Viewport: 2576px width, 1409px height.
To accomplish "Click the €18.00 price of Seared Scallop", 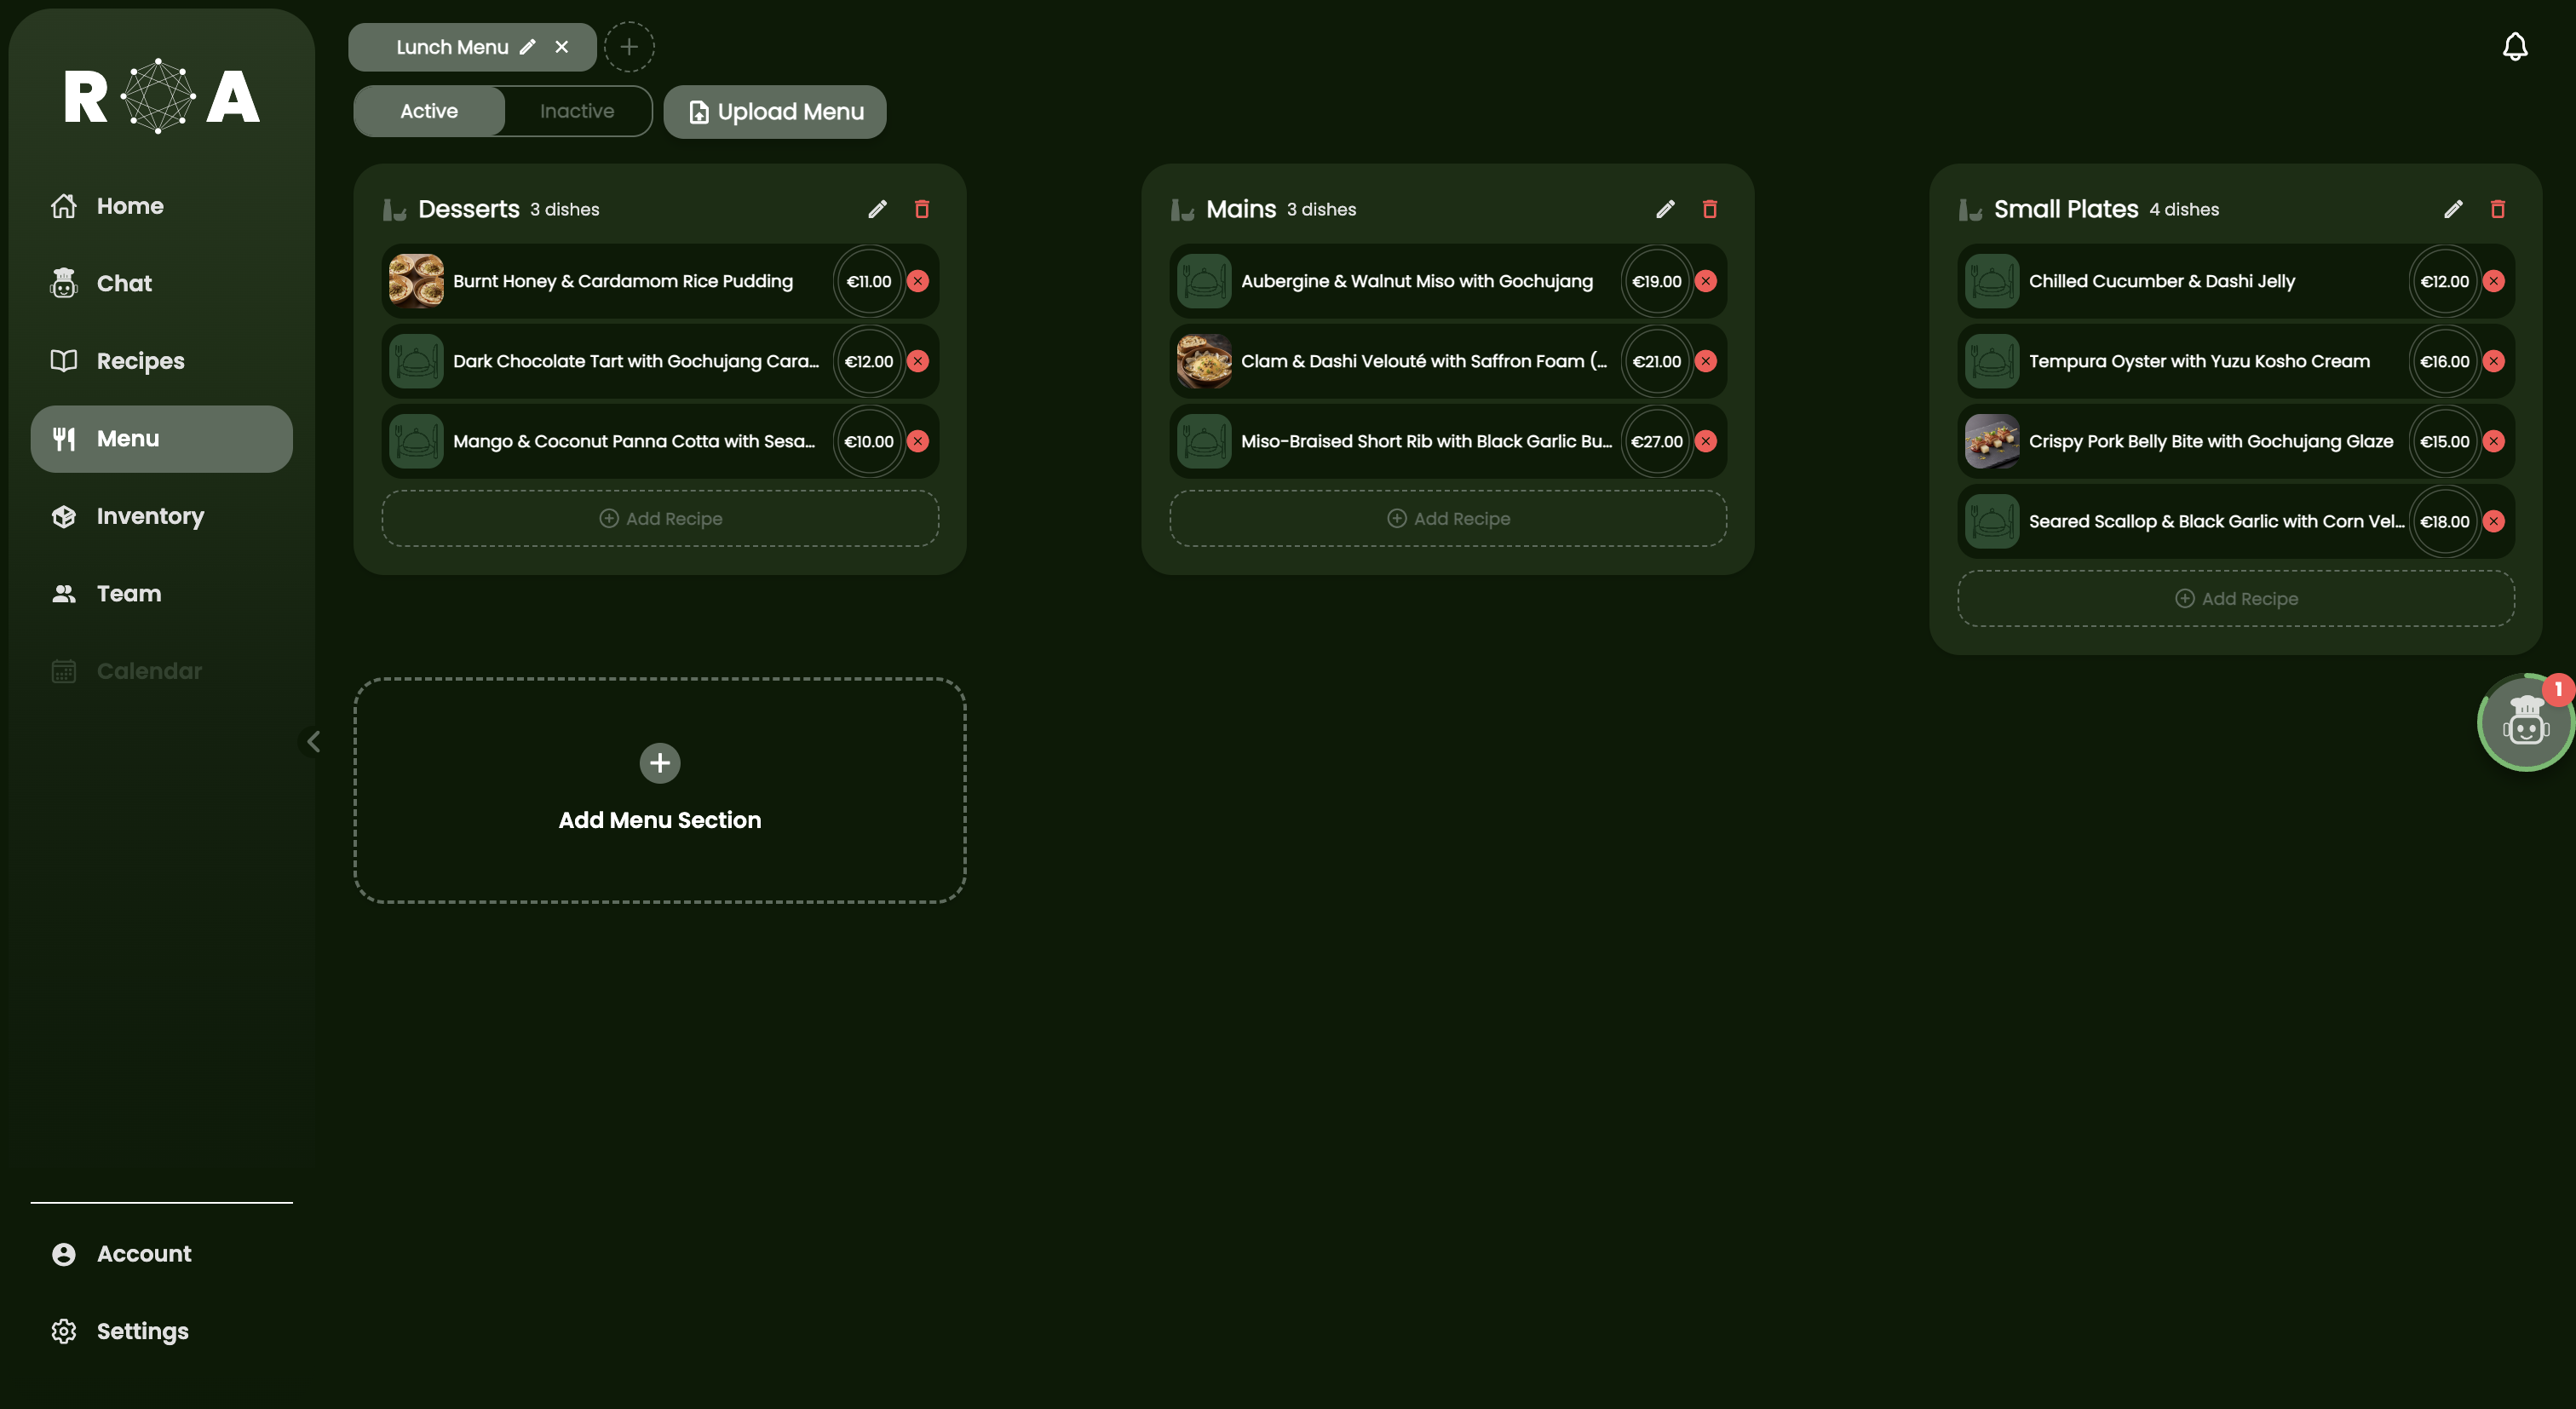I will click(2445, 521).
